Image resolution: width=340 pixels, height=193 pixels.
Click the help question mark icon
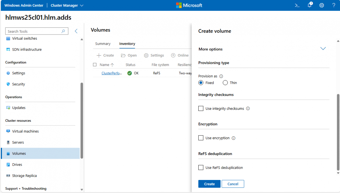coord(334,5)
